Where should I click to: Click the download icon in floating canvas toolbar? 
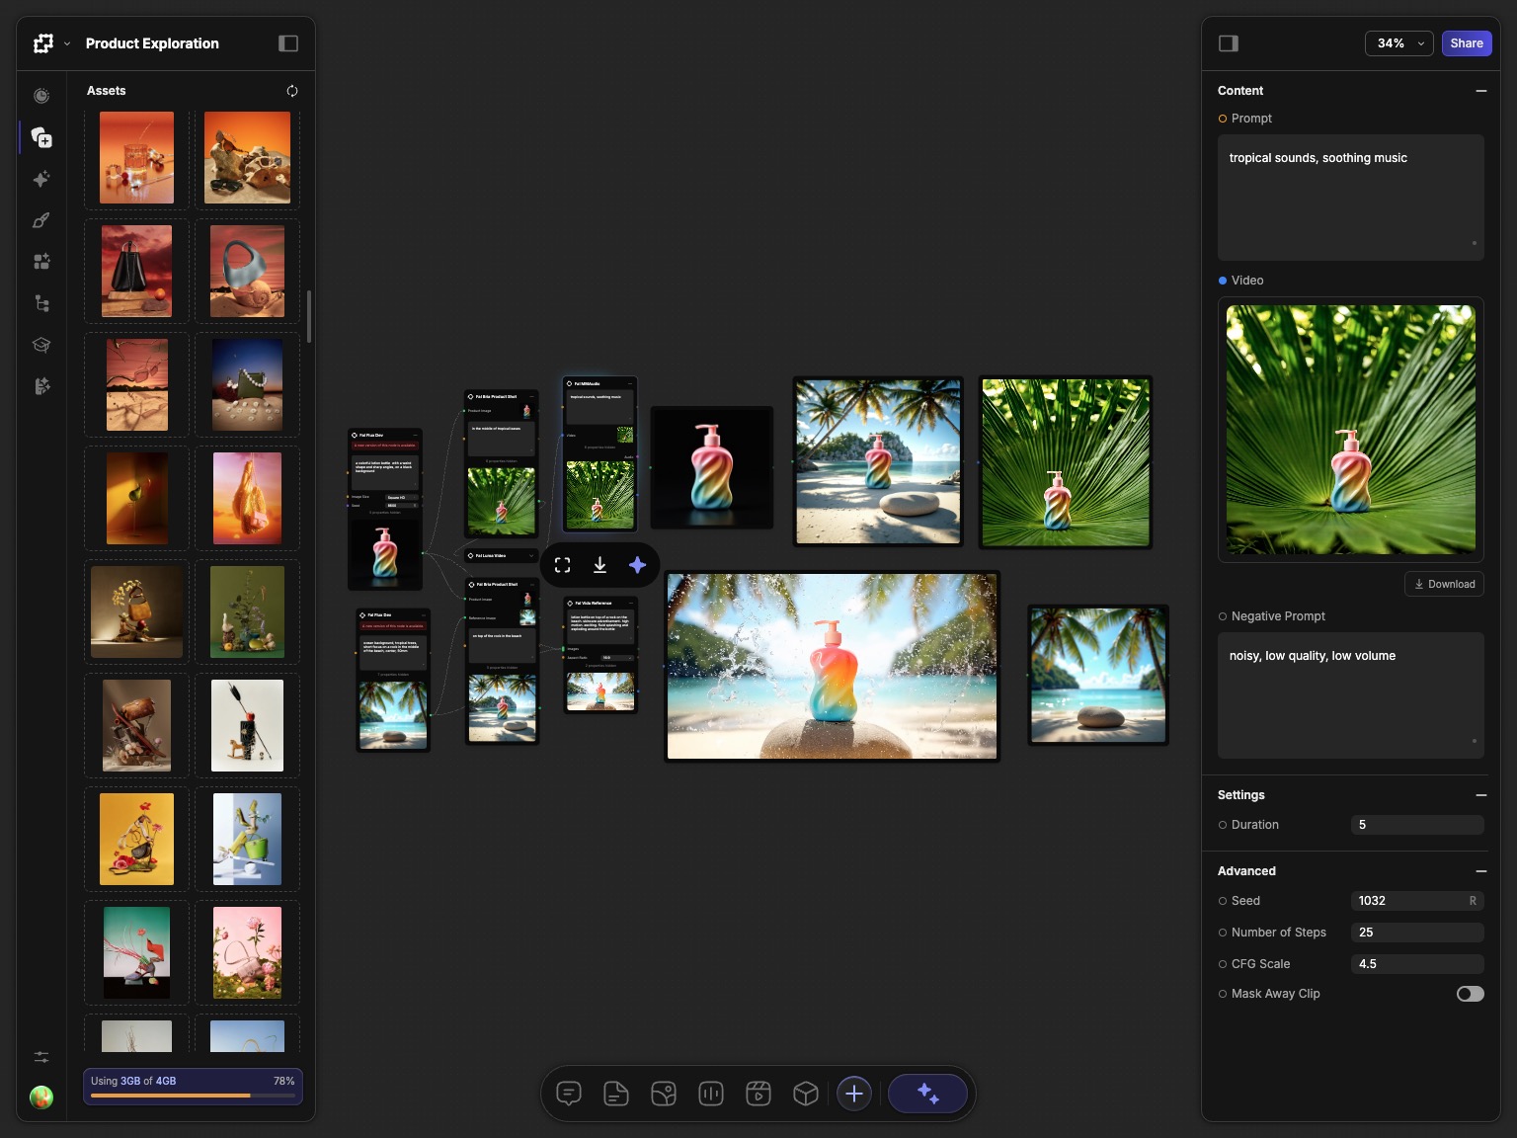[x=599, y=565]
